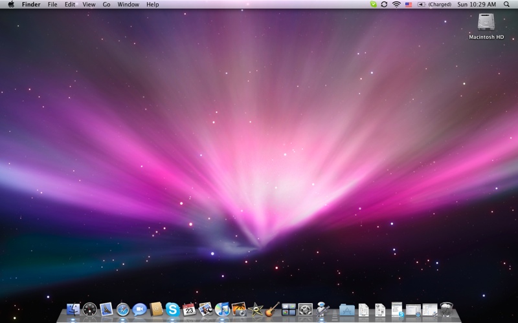Expand the Applications folder stack in Dock

(x=347, y=309)
